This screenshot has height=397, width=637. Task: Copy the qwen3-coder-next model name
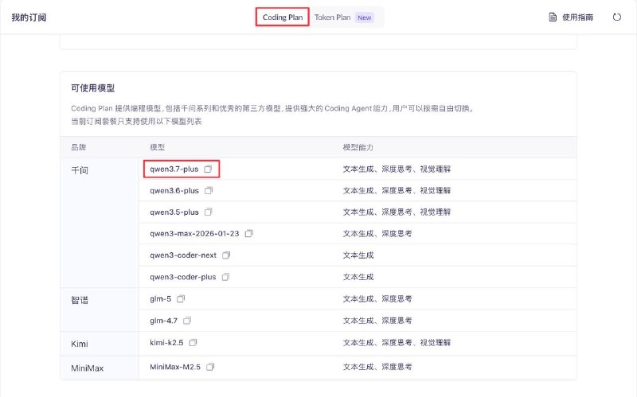tap(226, 255)
